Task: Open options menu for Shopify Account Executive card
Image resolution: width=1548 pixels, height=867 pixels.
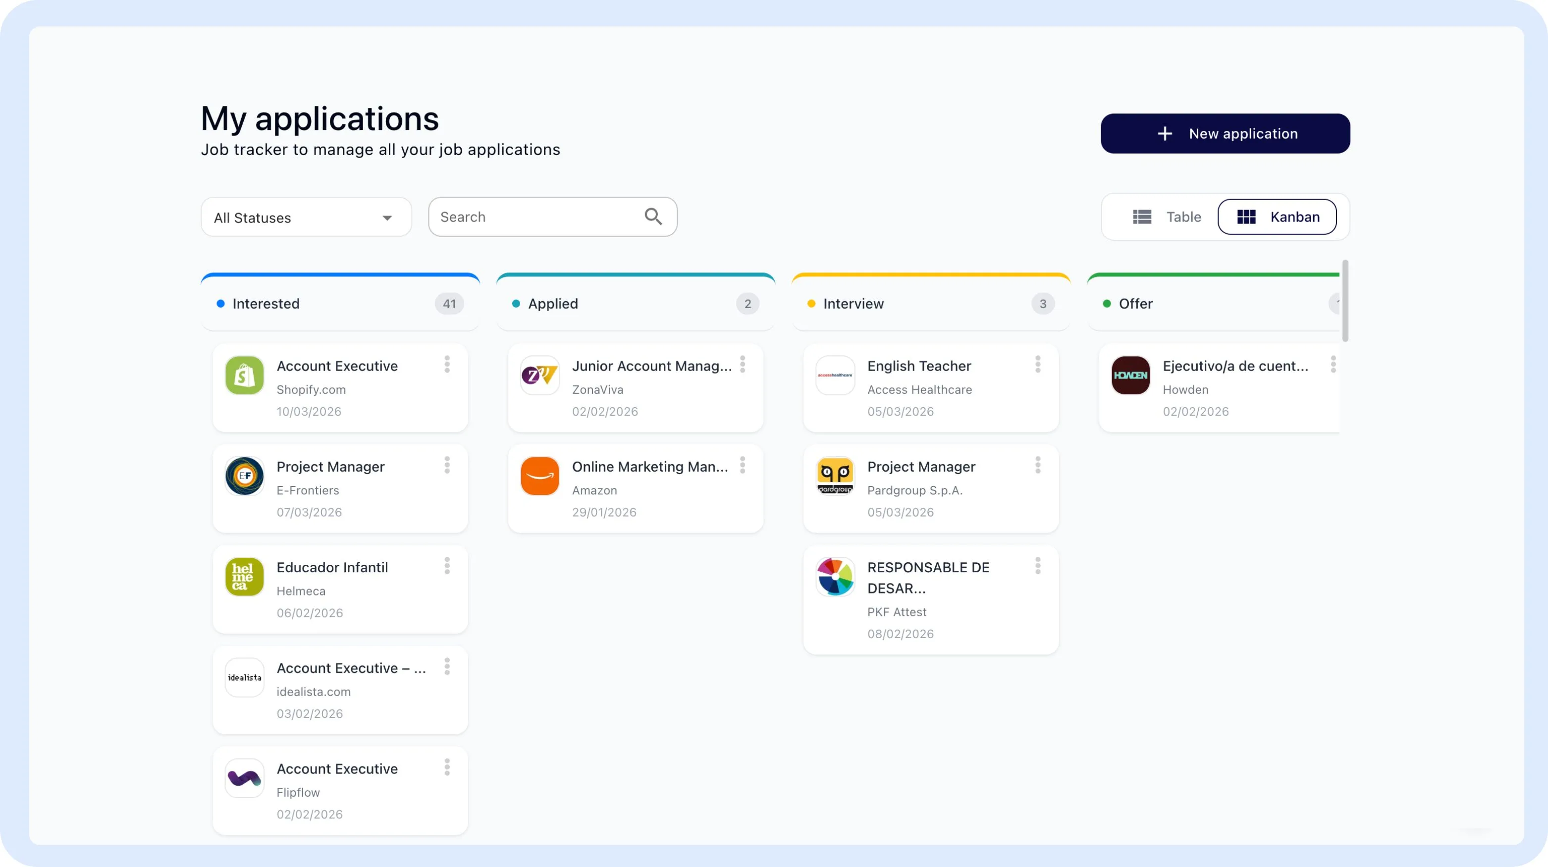Action: tap(447, 364)
